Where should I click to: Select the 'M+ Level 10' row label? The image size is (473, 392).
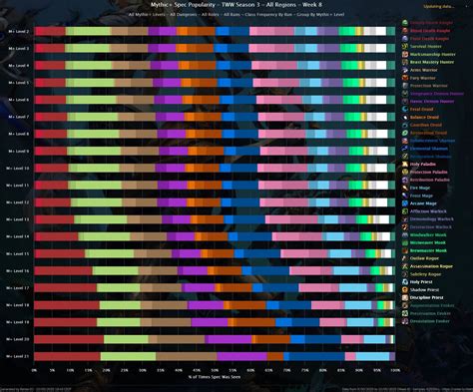pyautogui.click(x=18, y=169)
